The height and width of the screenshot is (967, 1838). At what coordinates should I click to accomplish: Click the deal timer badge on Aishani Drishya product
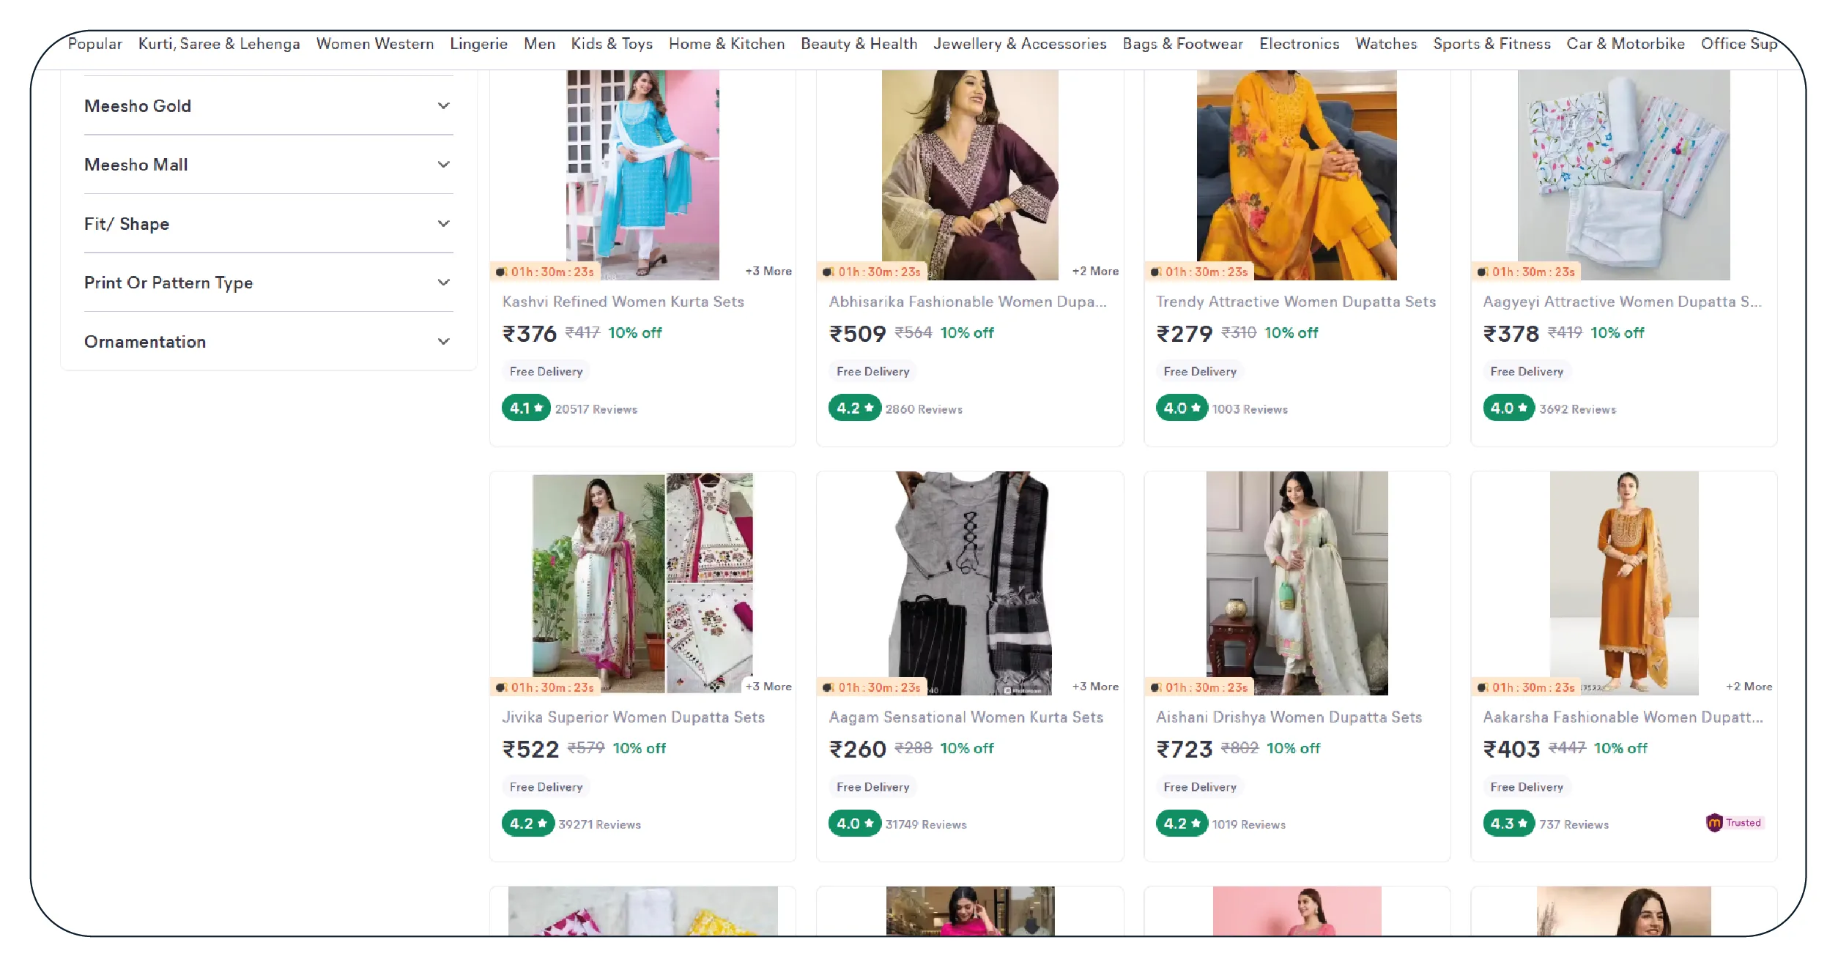tap(1198, 687)
